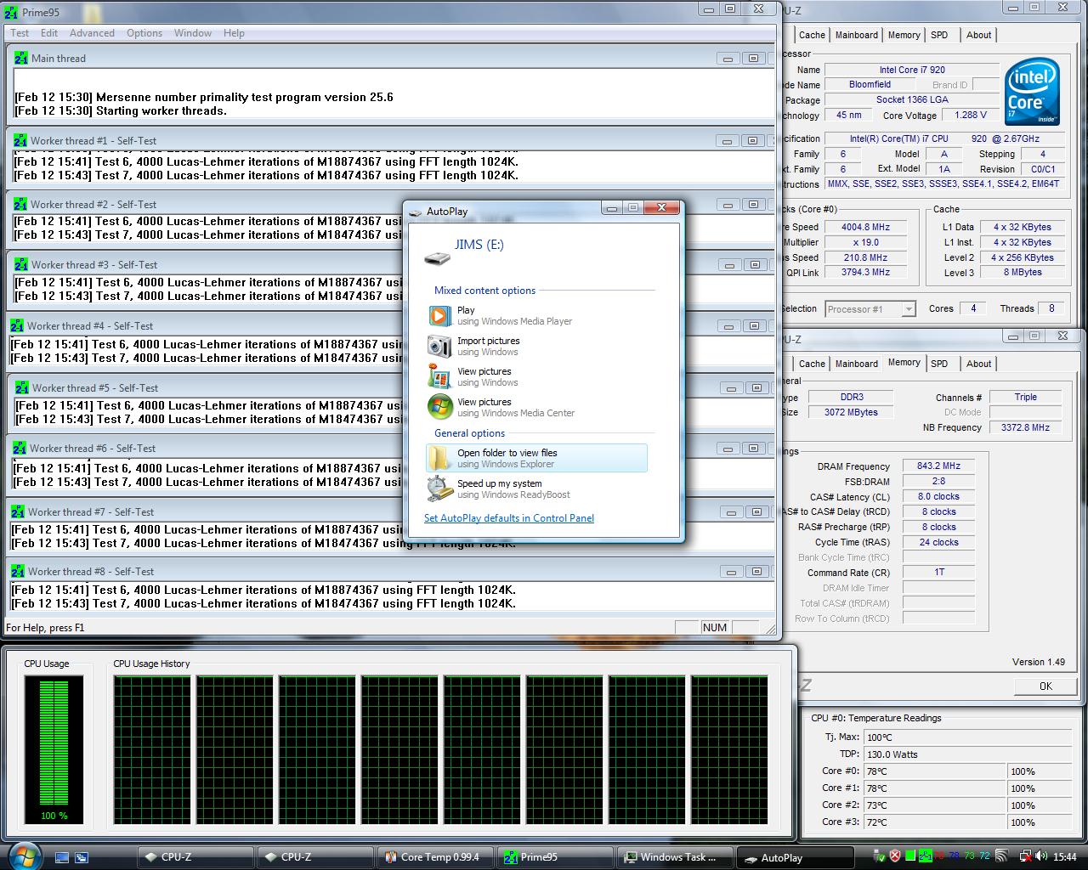1088x870 pixels.
Task: Select Memory tab in lower CPU-Z window
Action: pos(904,362)
